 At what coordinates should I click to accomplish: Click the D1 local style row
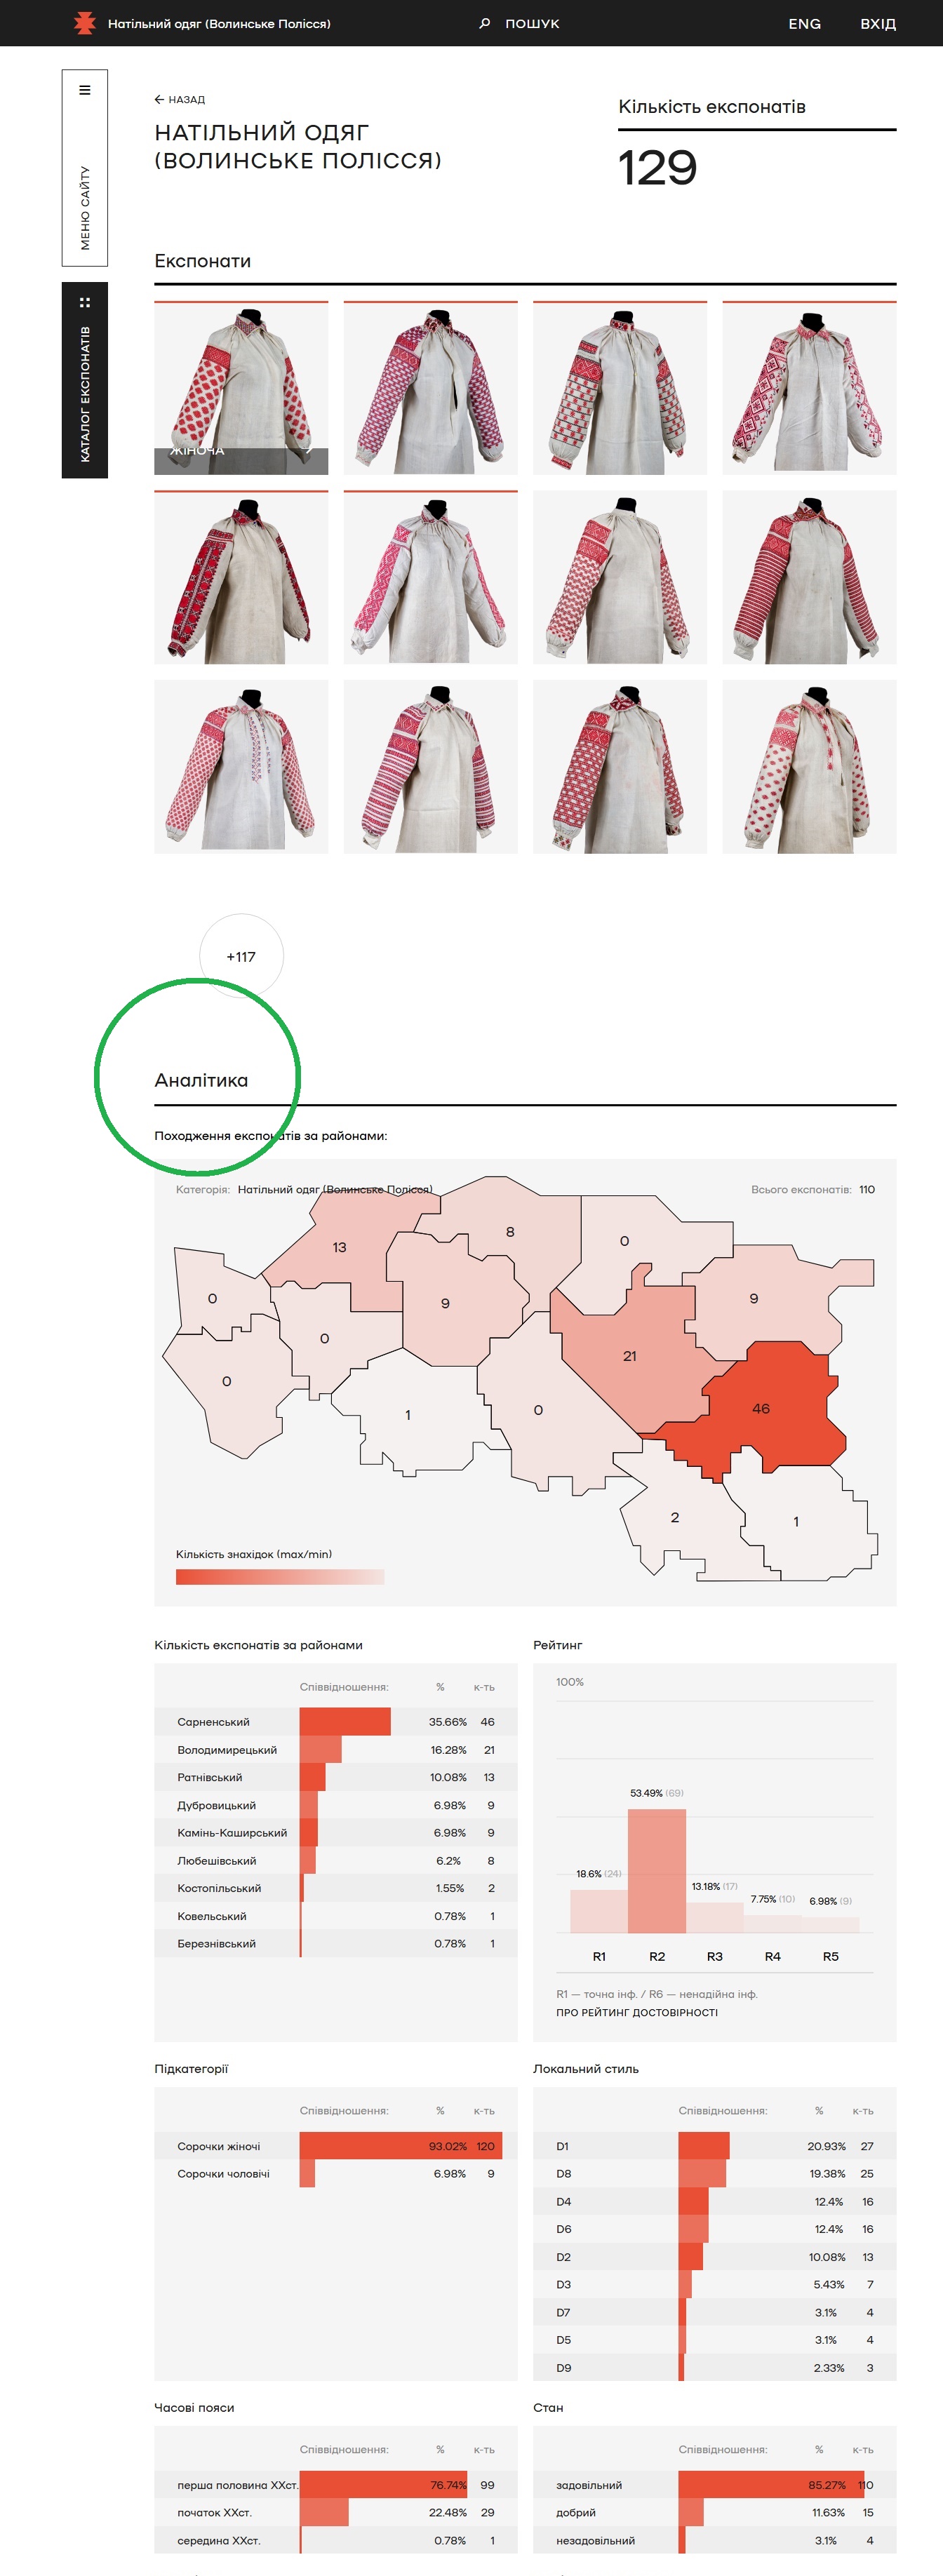(714, 2146)
